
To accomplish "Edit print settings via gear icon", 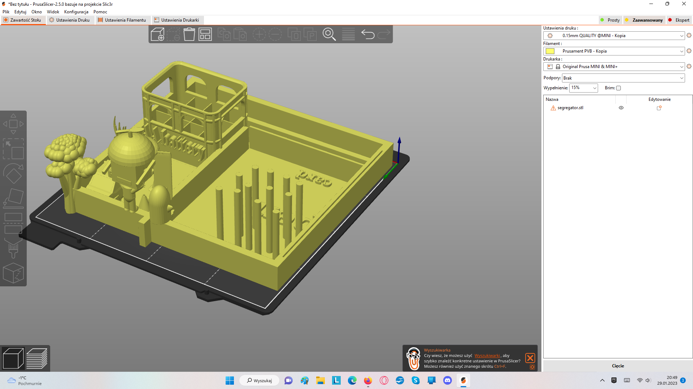I will (x=689, y=35).
